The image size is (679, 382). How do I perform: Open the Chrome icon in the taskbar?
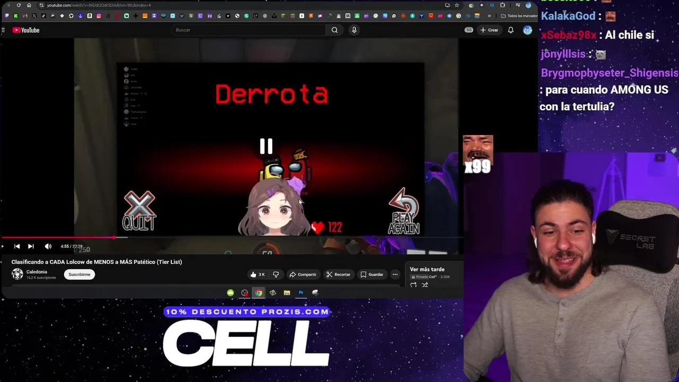[x=258, y=293]
